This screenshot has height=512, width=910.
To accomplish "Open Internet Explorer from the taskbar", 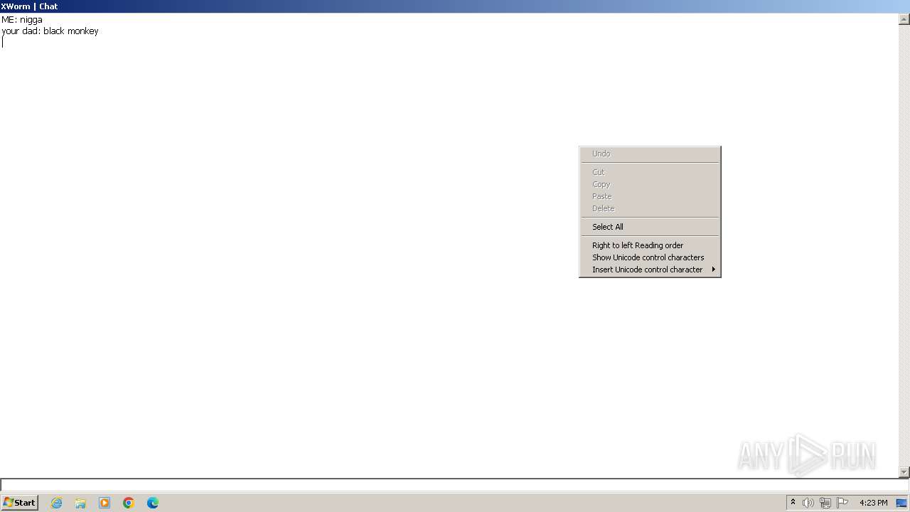I will click(56, 503).
